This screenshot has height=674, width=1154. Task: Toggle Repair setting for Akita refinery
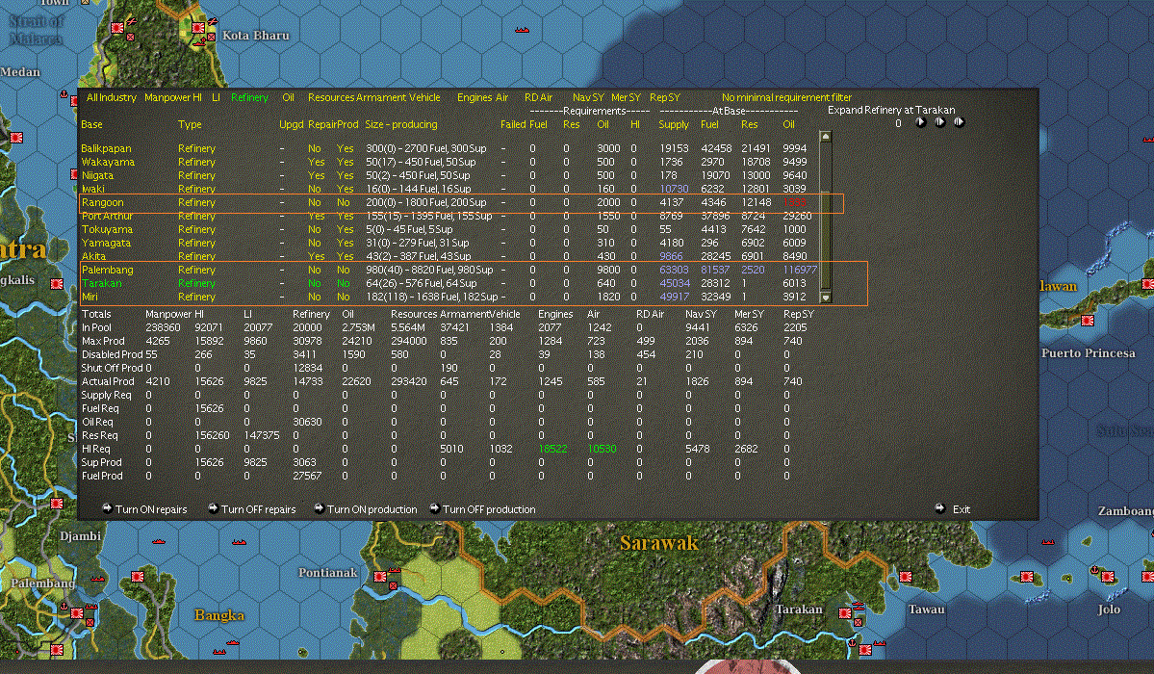(316, 256)
